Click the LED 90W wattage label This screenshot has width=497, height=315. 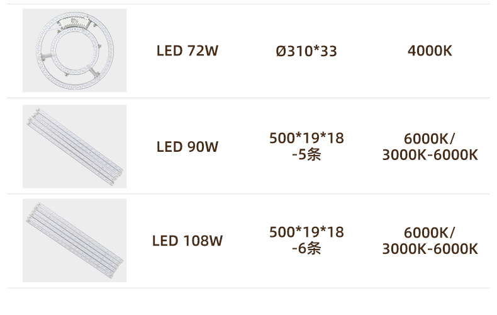pyautogui.click(x=187, y=147)
